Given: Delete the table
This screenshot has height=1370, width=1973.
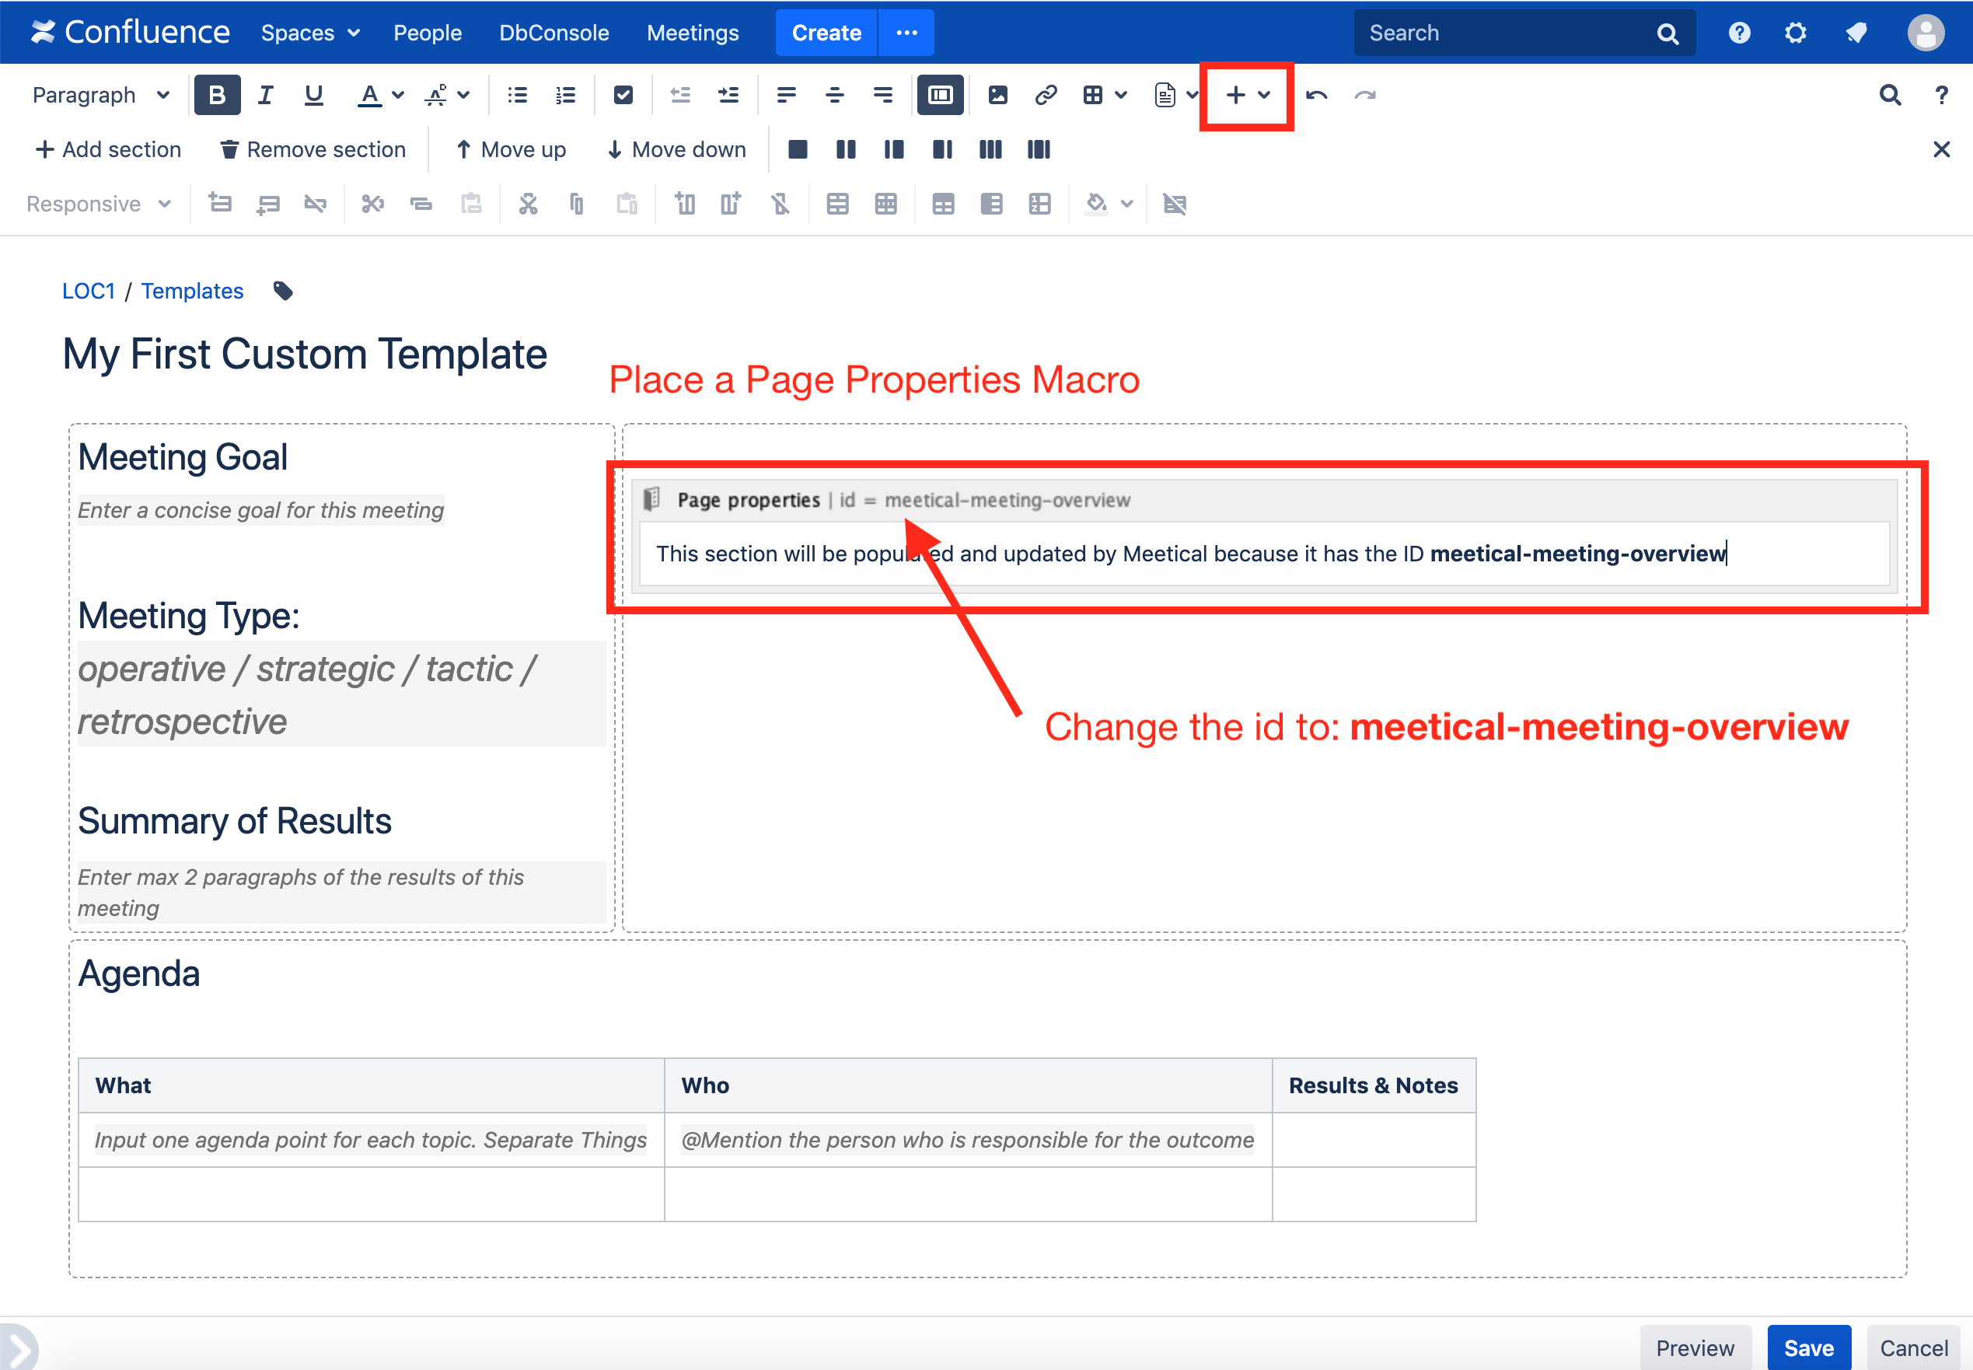Looking at the screenshot, I should (1174, 204).
